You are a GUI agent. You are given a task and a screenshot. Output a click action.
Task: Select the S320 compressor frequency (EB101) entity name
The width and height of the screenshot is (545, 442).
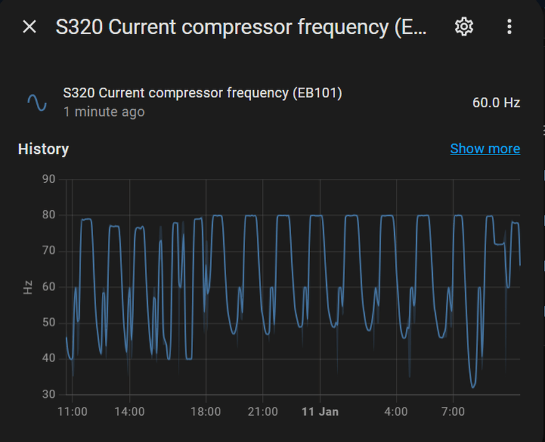202,93
